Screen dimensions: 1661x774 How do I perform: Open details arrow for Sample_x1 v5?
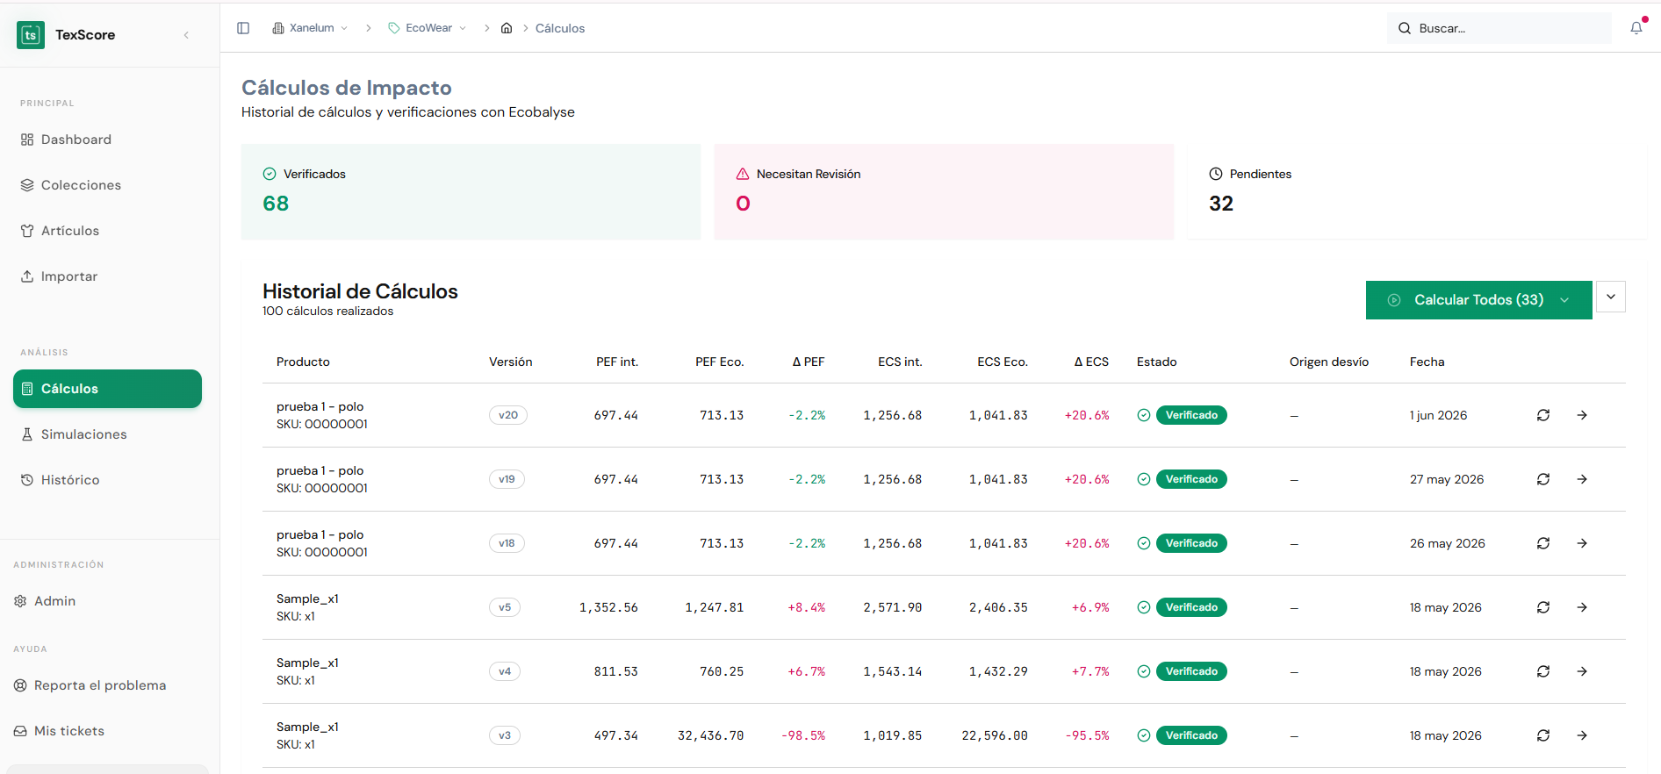1582,607
